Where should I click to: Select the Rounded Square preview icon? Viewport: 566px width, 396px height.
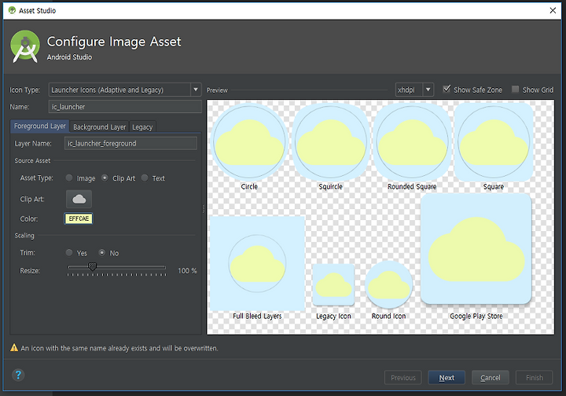(x=412, y=142)
